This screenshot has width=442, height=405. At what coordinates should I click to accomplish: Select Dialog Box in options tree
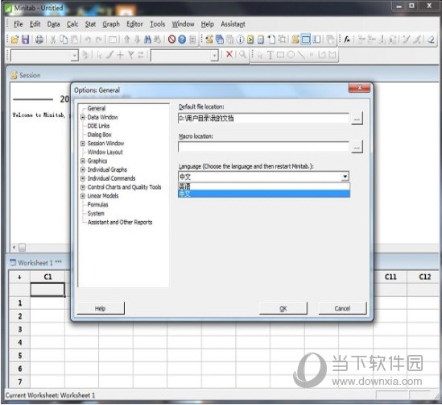point(99,135)
